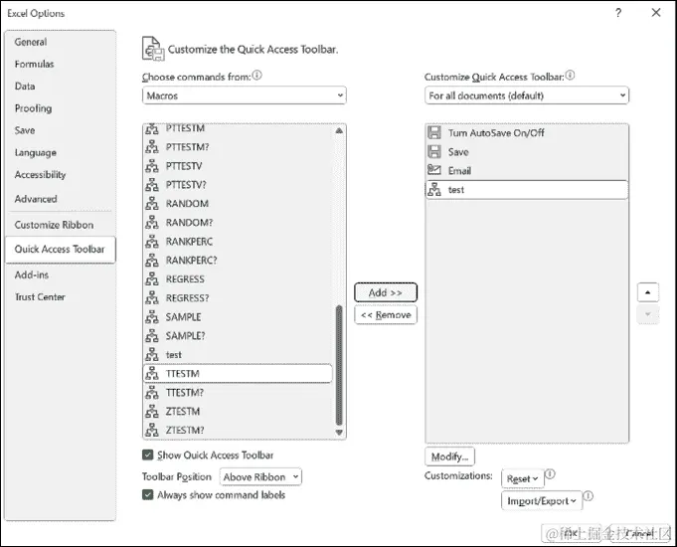Click macro icon of test in right list
The width and height of the screenshot is (677, 547).
tap(434, 189)
